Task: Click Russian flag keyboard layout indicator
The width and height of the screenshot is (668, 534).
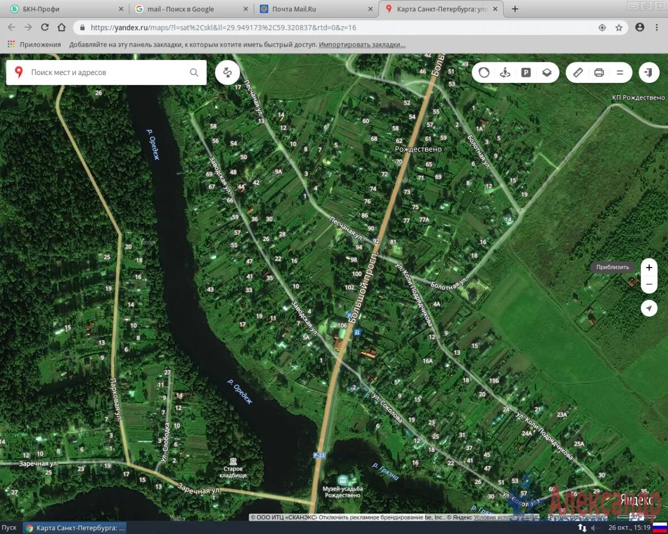Action: click(660, 527)
